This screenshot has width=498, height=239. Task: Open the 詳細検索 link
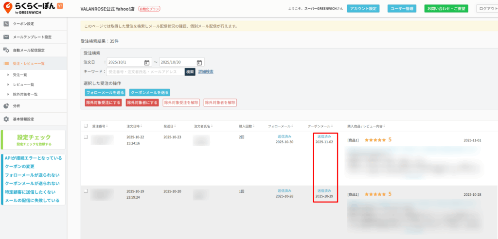(206, 72)
